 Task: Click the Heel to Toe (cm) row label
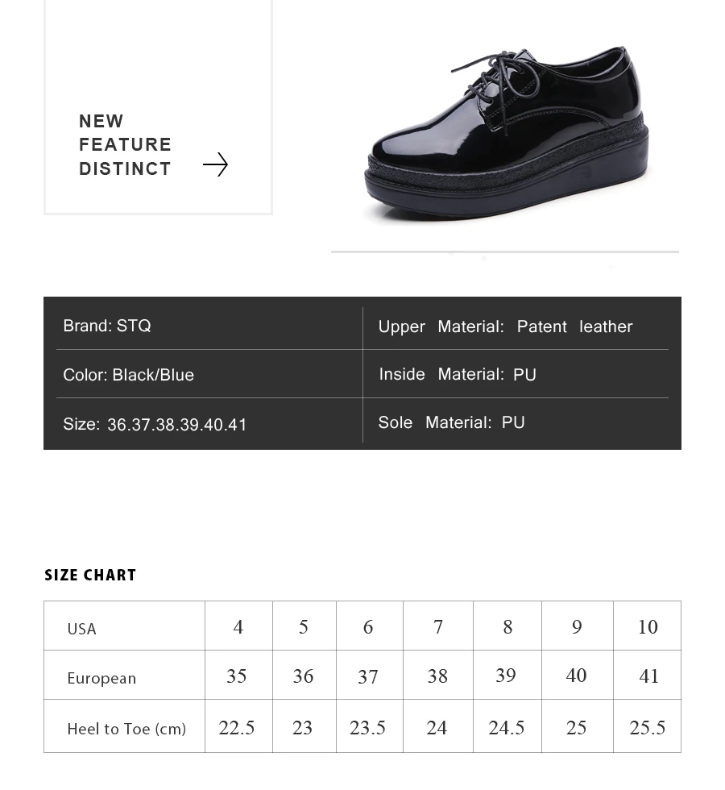tap(126, 729)
